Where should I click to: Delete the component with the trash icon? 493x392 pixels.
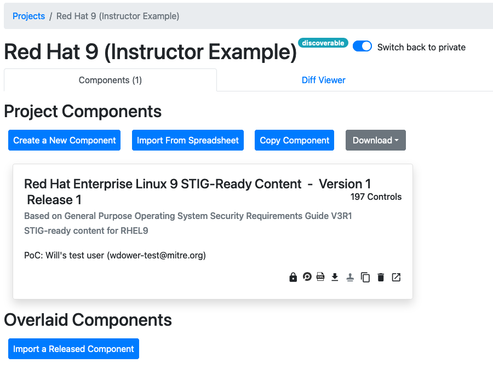click(381, 278)
